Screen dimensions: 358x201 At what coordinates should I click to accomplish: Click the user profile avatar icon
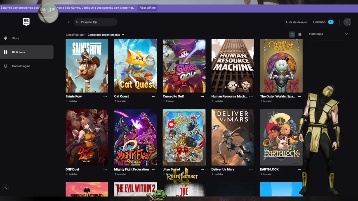pyautogui.click(x=347, y=22)
